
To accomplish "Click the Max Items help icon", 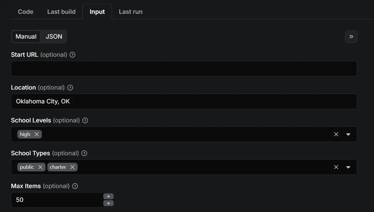I will [75, 186].
